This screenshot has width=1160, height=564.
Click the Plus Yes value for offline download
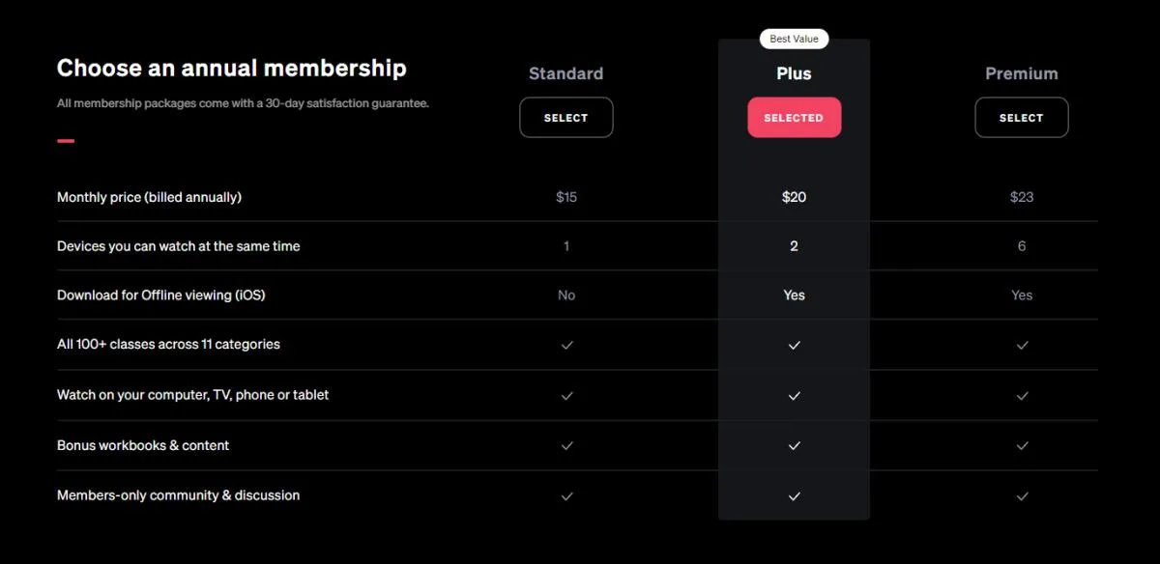(794, 296)
